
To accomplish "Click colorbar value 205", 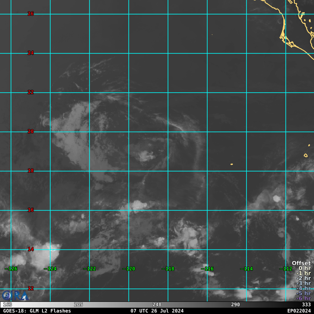I will click(78, 305).
